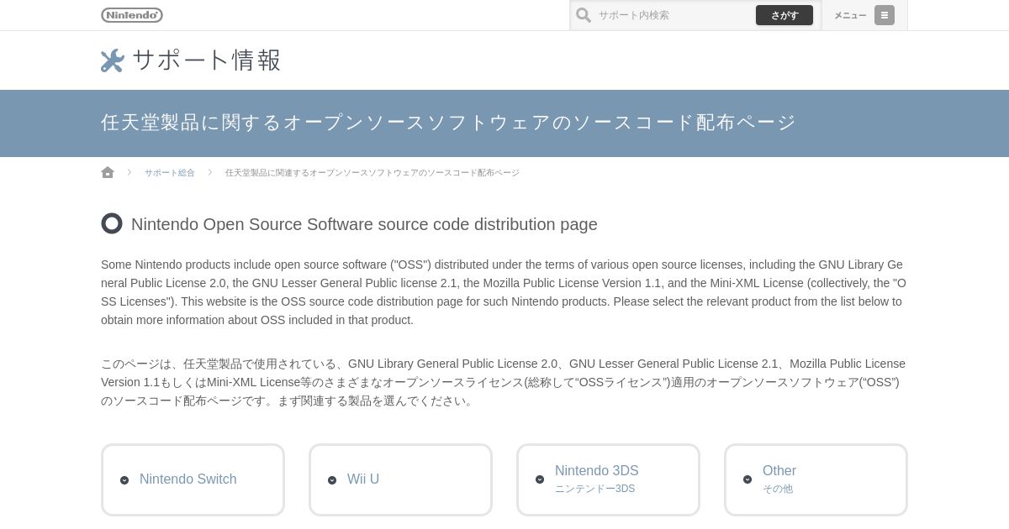Click the Nintendo Open Source Software heading
Screen dimensions: 1009x529
point(364,224)
